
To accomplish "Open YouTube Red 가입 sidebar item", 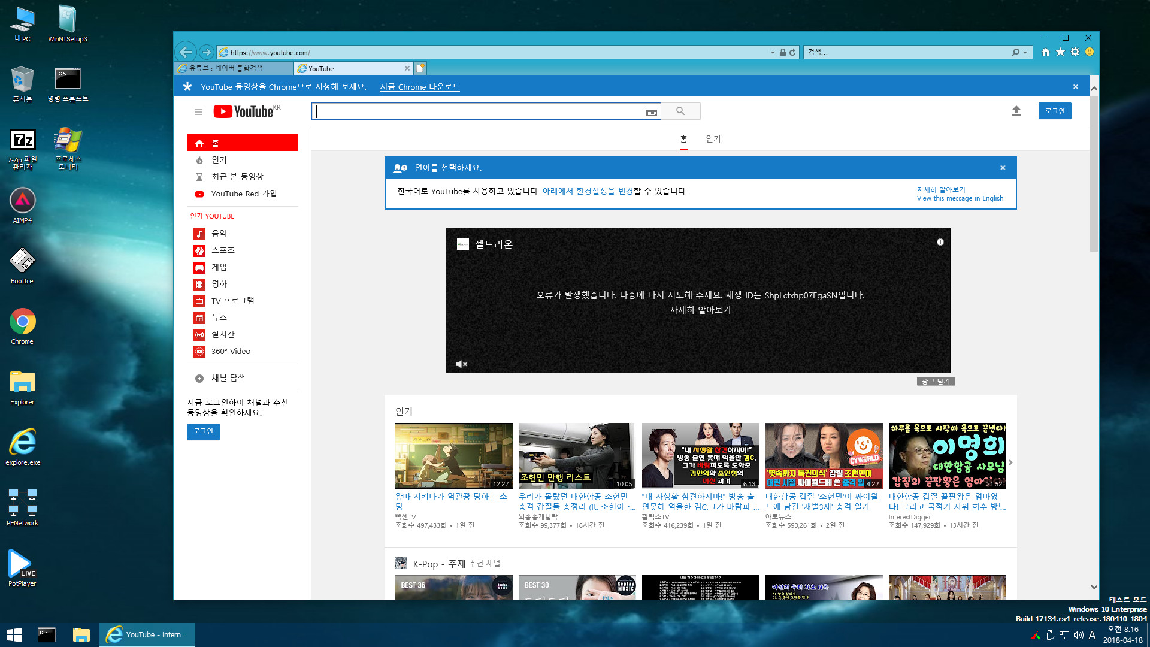I will [243, 194].
